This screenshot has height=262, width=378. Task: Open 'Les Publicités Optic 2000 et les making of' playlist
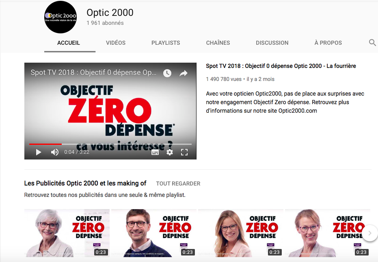click(85, 183)
